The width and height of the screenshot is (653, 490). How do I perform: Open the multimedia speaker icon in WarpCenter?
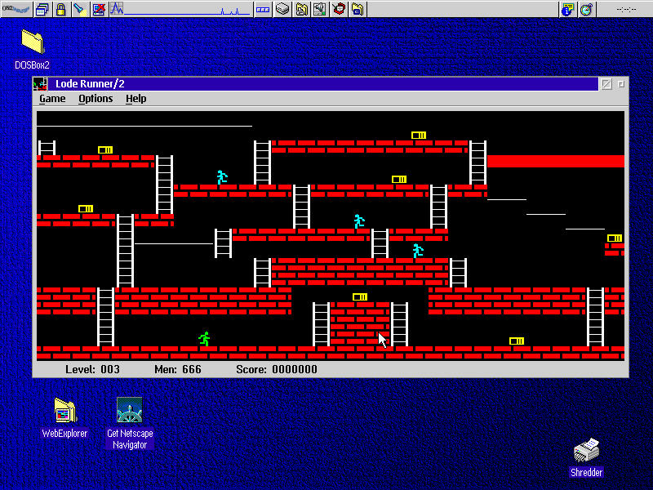click(320, 9)
